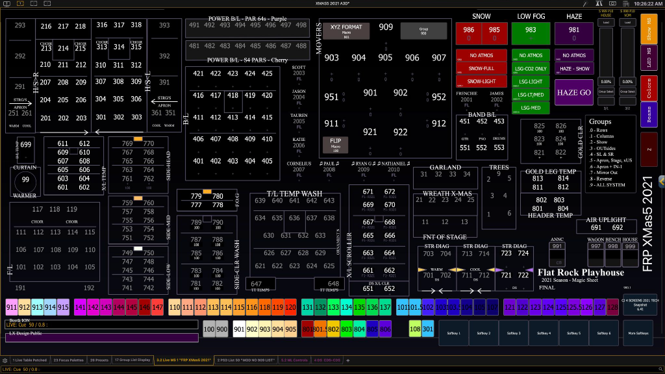Click the FLIP macro button
Viewport: 665px width, 374px height.
(336, 144)
